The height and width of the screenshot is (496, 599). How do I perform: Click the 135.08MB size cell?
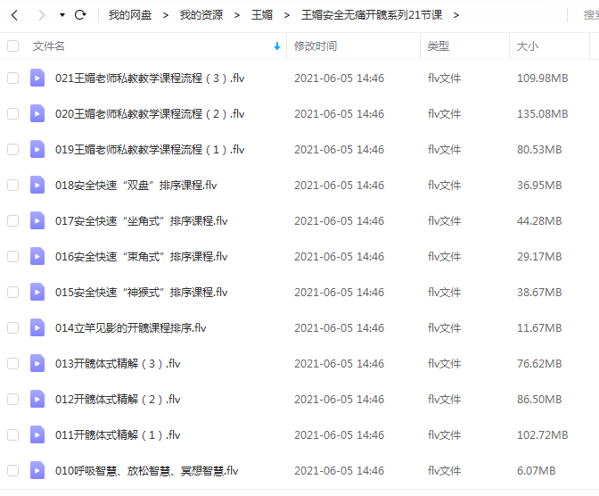click(543, 113)
